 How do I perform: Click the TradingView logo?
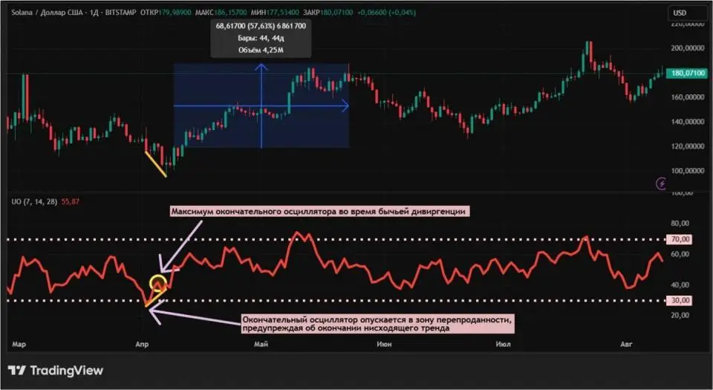click(56, 370)
